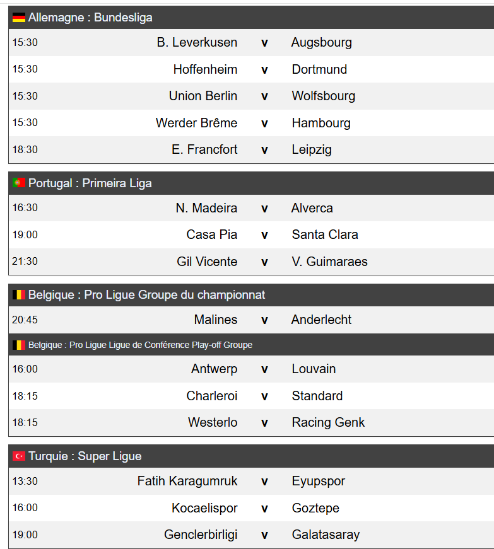Select Anderlecht in the 20:45 match
The width and height of the screenshot is (494, 549).
tap(321, 320)
